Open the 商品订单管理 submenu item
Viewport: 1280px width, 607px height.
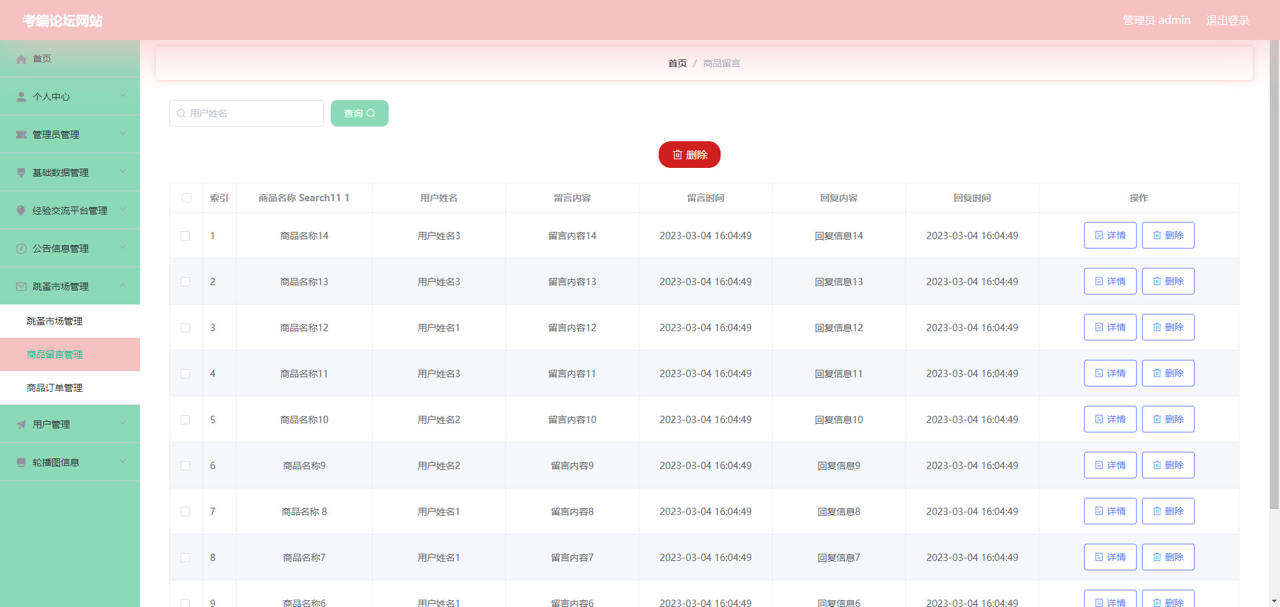[70, 388]
